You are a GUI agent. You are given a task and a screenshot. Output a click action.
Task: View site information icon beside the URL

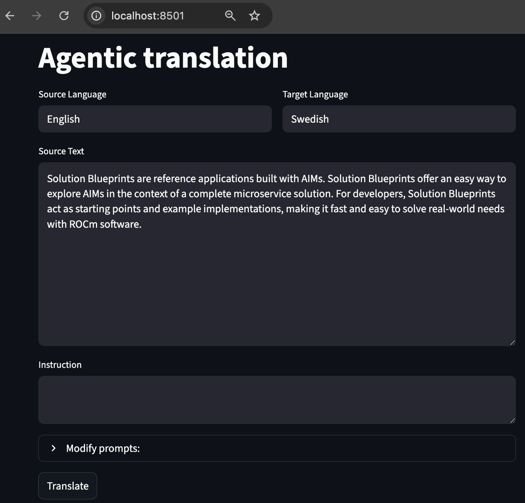[96, 16]
